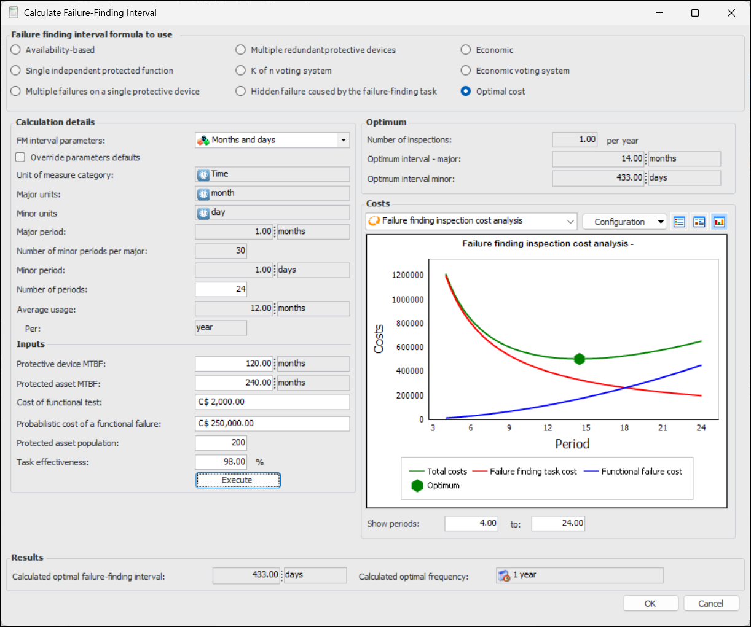
Task: Open the FM interval parameters dropdown
Action: coord(343,141)
